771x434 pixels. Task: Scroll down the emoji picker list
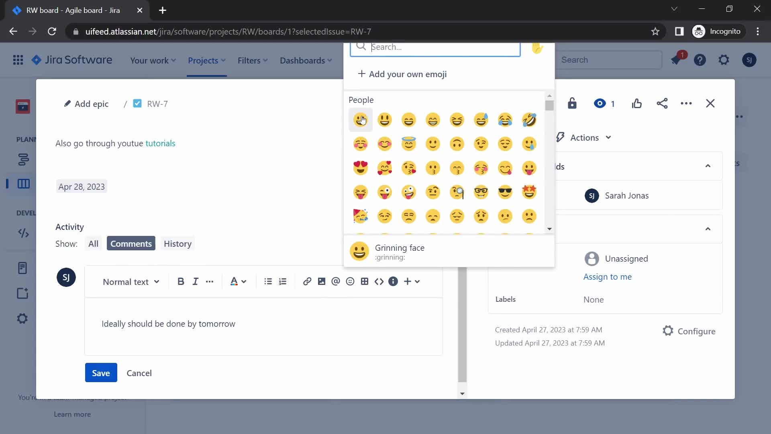point(549,229)
